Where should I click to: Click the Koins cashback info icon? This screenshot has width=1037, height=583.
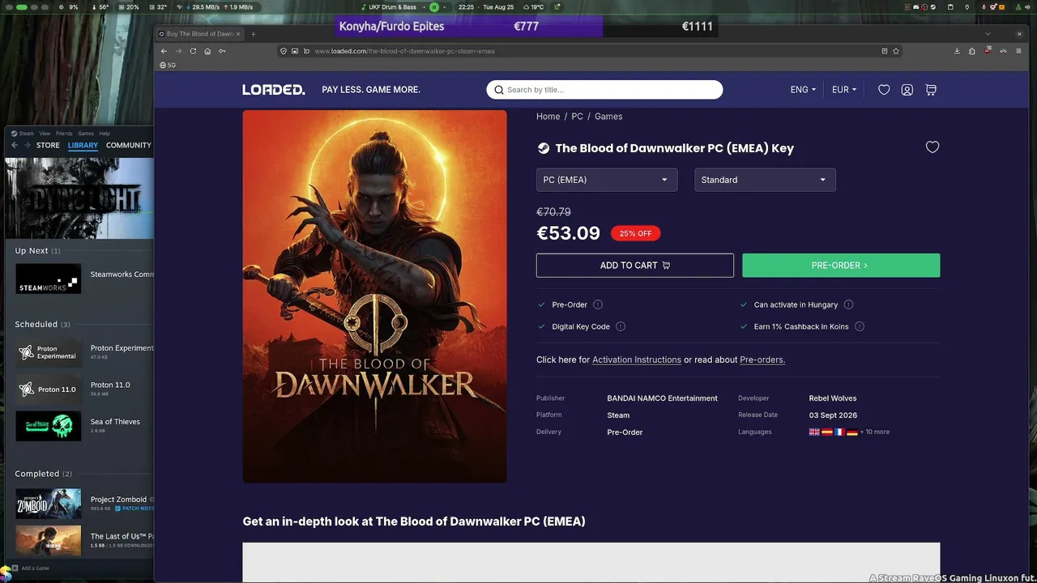coord(860,326)
